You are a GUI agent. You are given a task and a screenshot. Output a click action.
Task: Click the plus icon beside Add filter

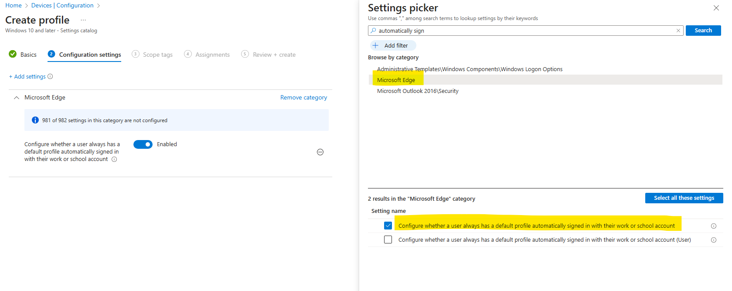(375, 45)
